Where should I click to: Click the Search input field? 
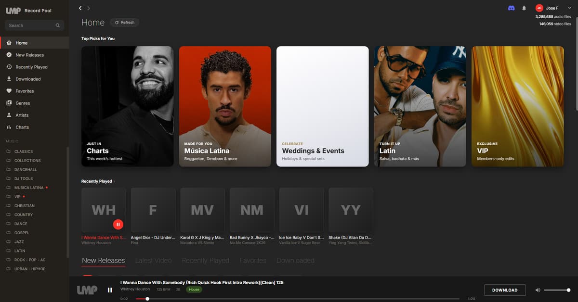(34, 25)
